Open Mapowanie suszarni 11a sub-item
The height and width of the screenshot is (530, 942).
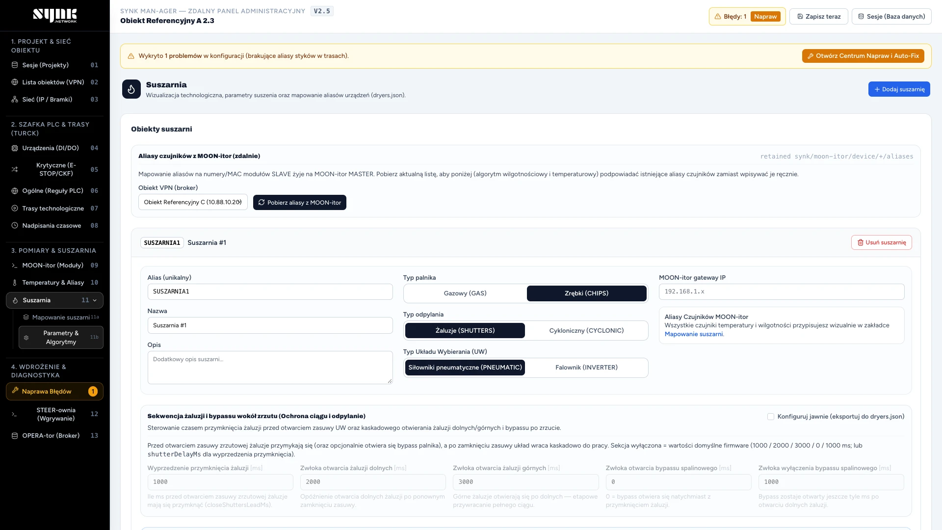pyautogui.click(x=61, y=318)
